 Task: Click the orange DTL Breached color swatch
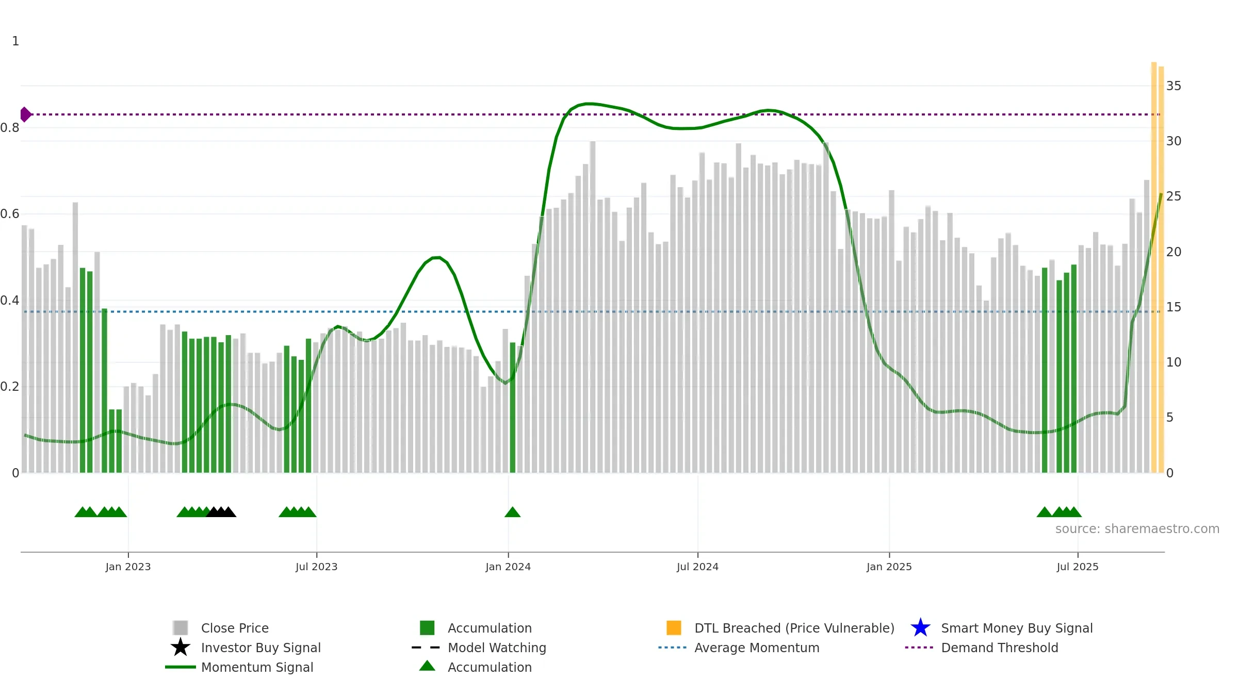674,627
